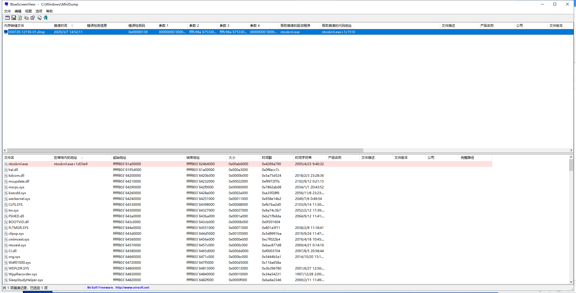Click the Find toolbar icon

point(39,17)
